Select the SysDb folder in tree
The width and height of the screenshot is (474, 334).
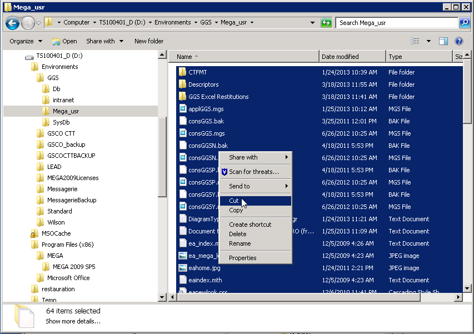tap(61, 122)
